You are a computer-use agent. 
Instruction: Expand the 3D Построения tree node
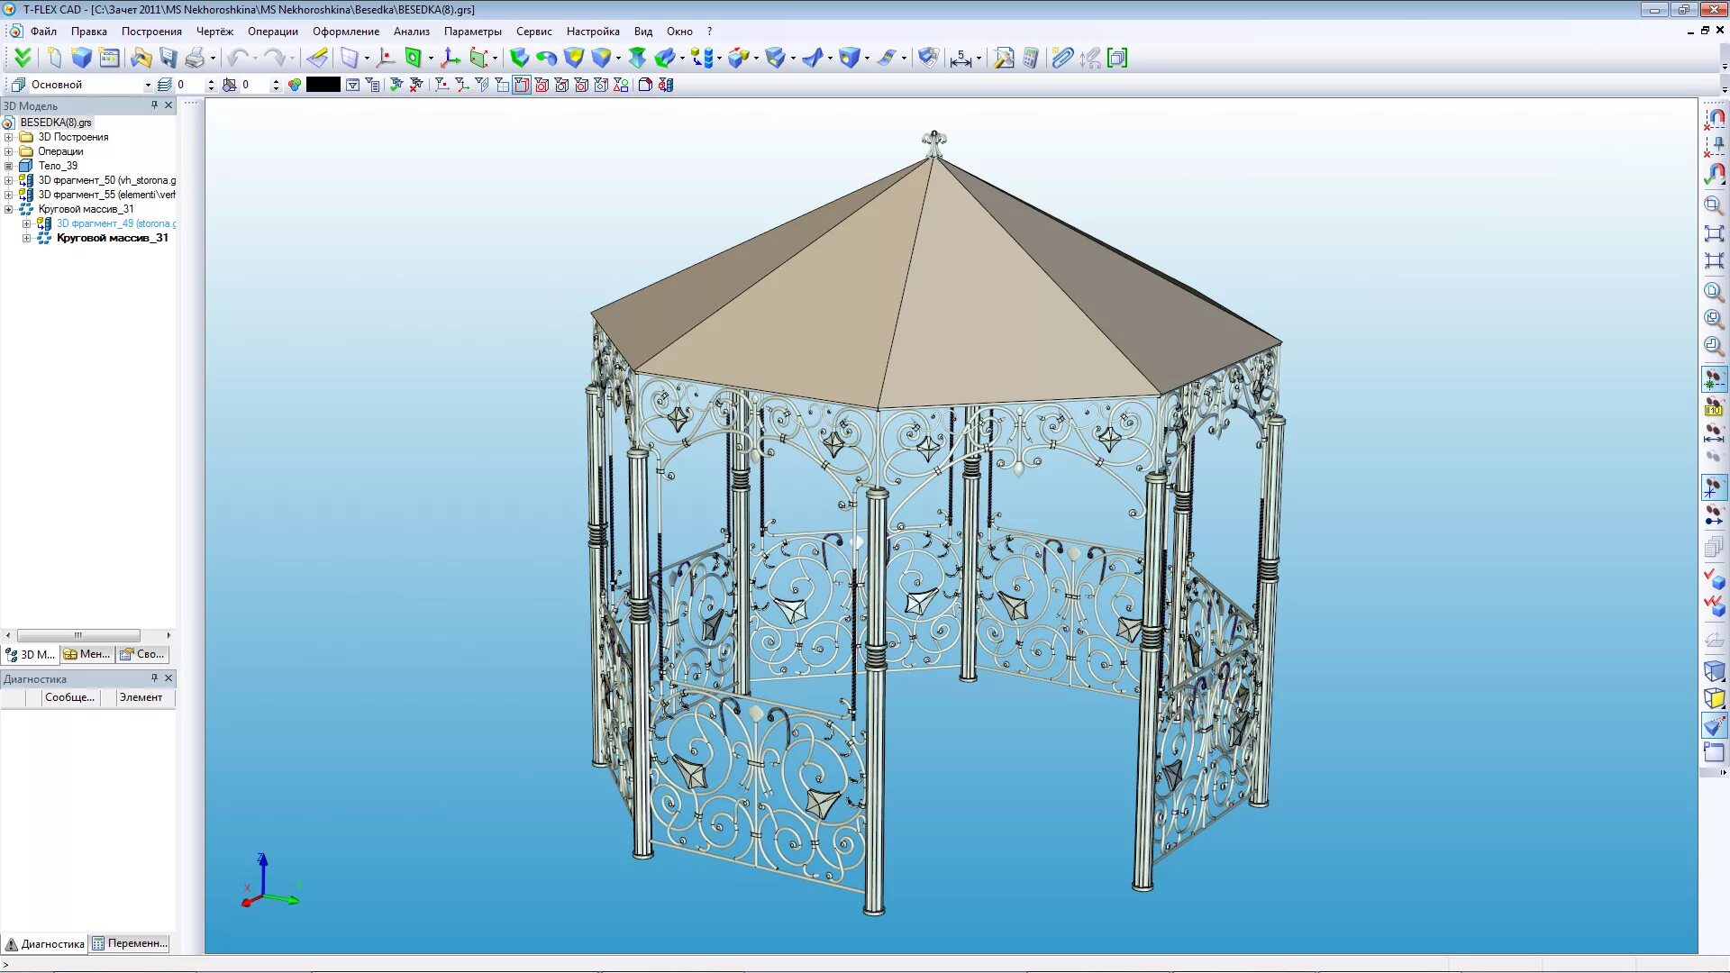(x=9, y=137)
